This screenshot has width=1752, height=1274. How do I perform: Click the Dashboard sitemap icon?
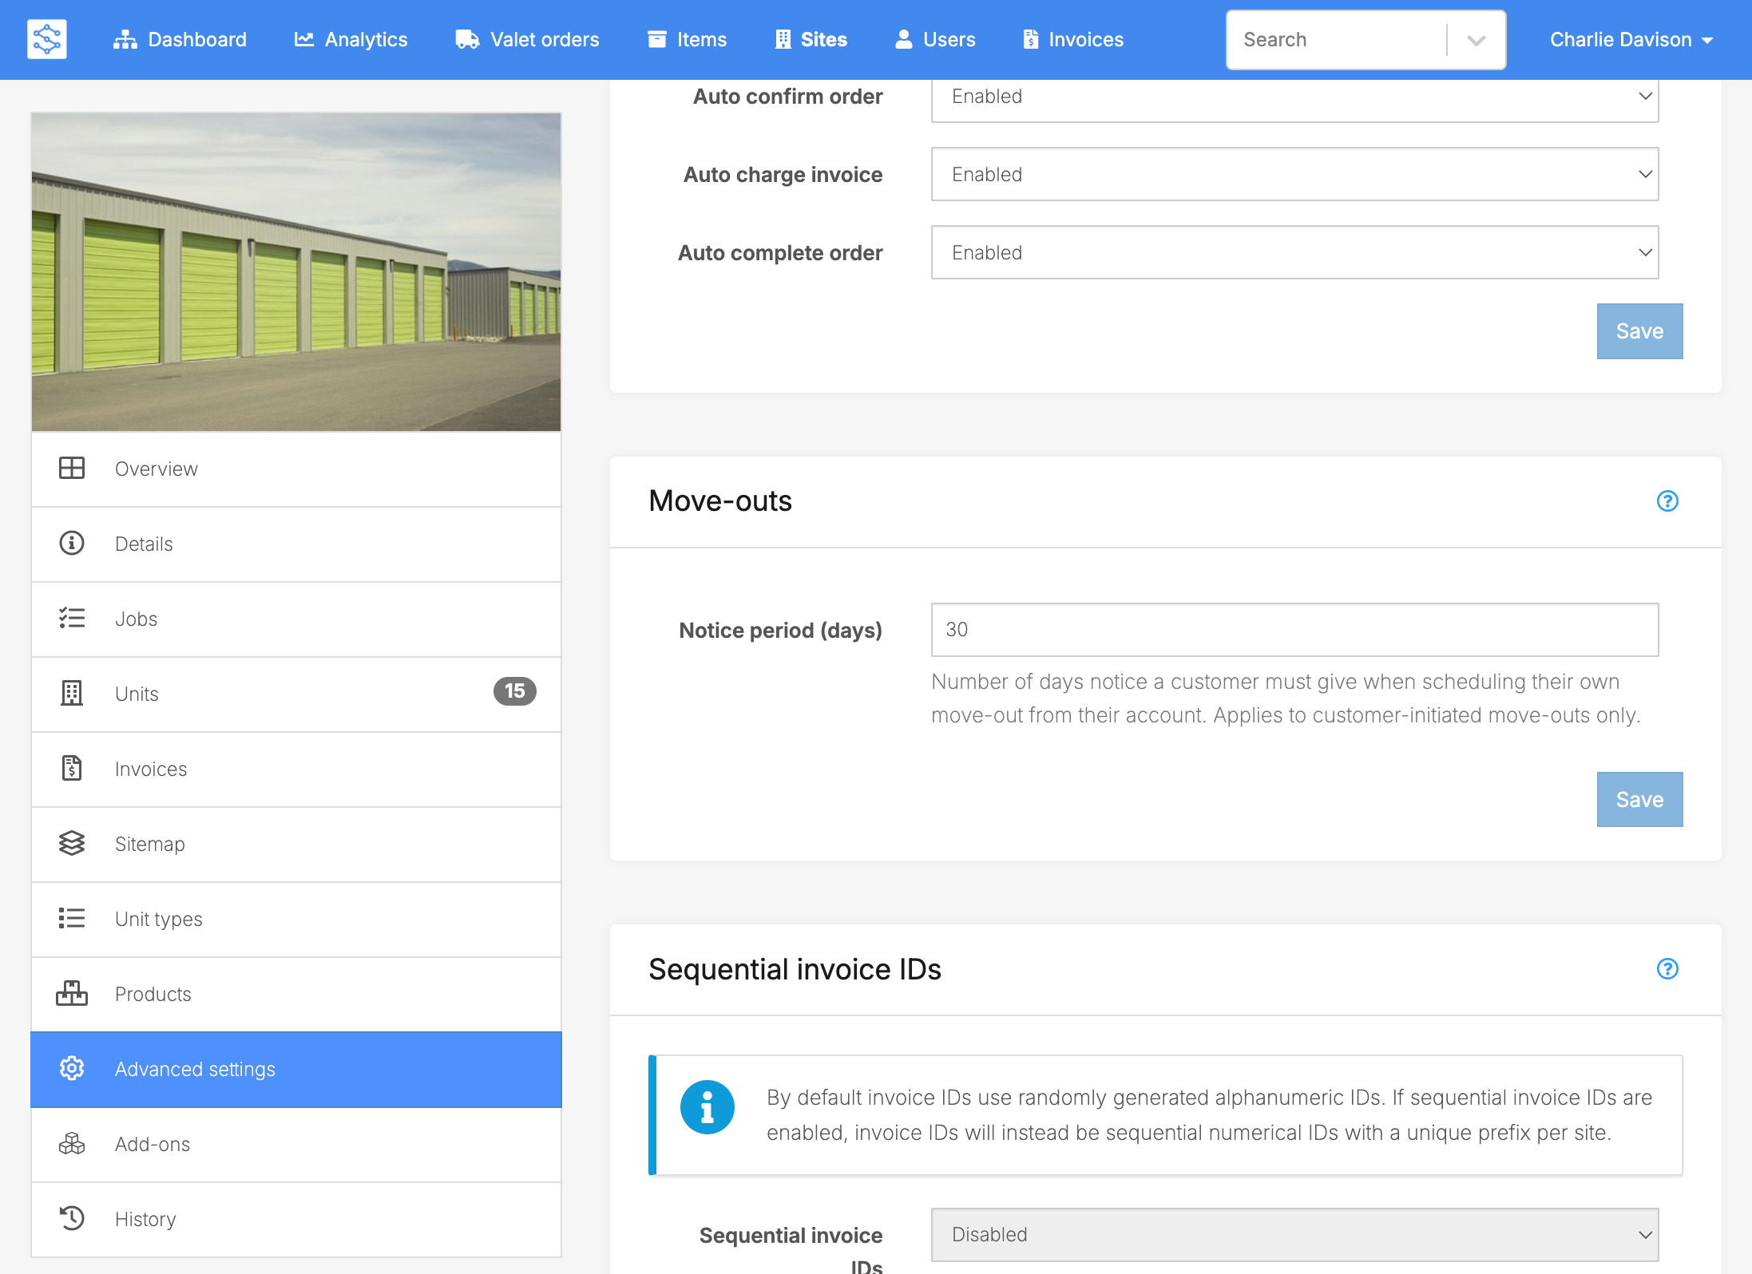[x=125, y=39]
